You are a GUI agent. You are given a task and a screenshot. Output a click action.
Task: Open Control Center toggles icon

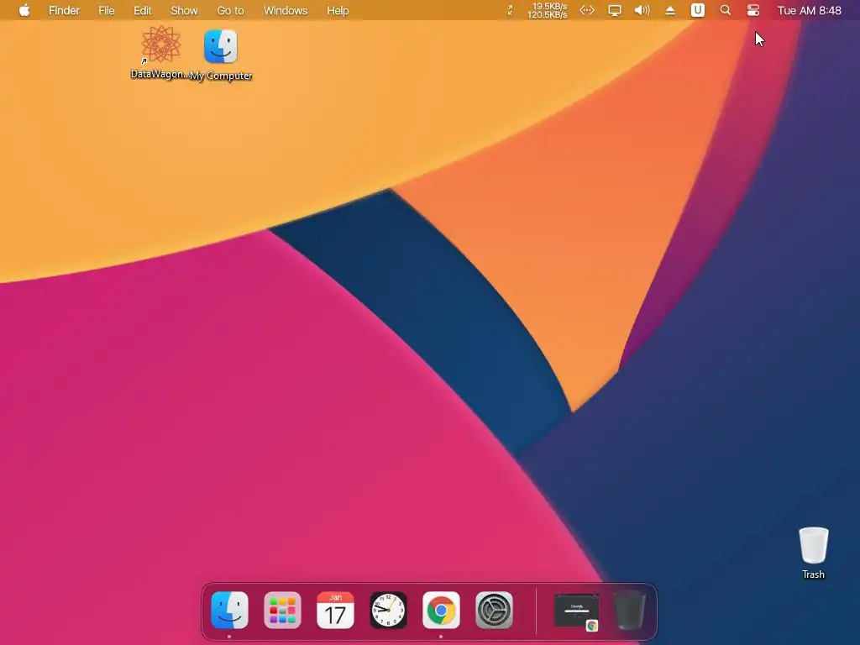click(753, 10)
